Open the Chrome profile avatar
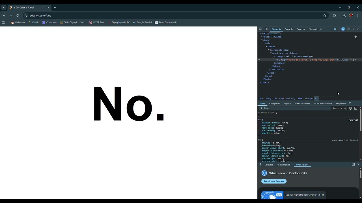The width and height of the screenshot is (362, 203). pyautogui.click(x=351, y=16)
